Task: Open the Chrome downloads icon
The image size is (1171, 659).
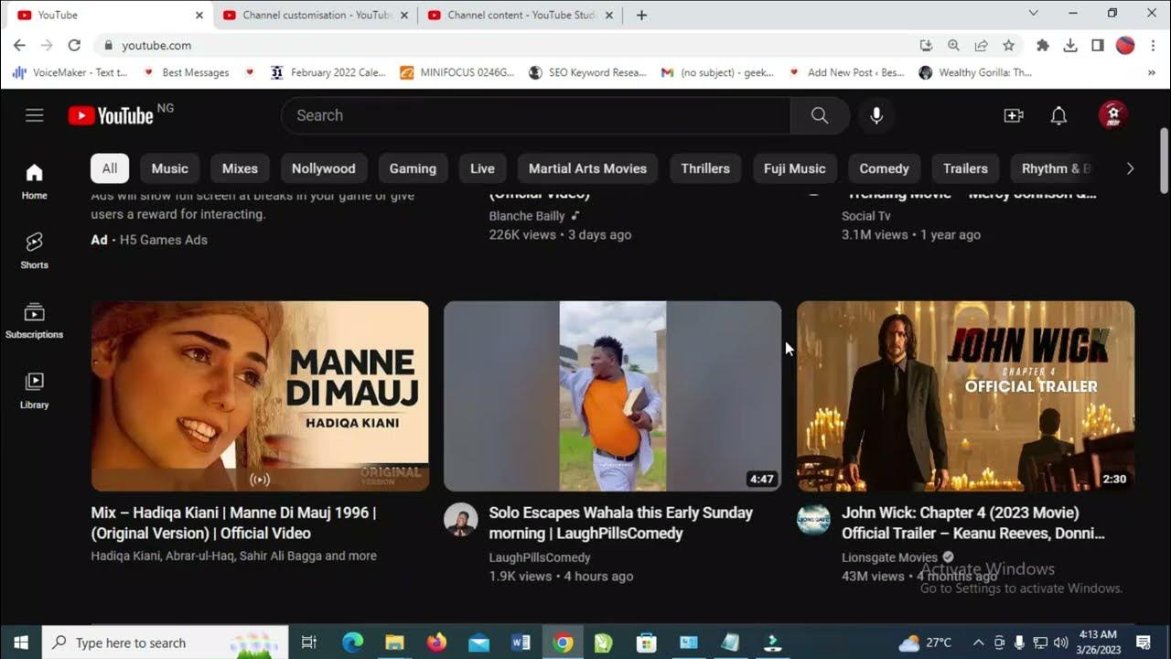Action: [1069, 45]
